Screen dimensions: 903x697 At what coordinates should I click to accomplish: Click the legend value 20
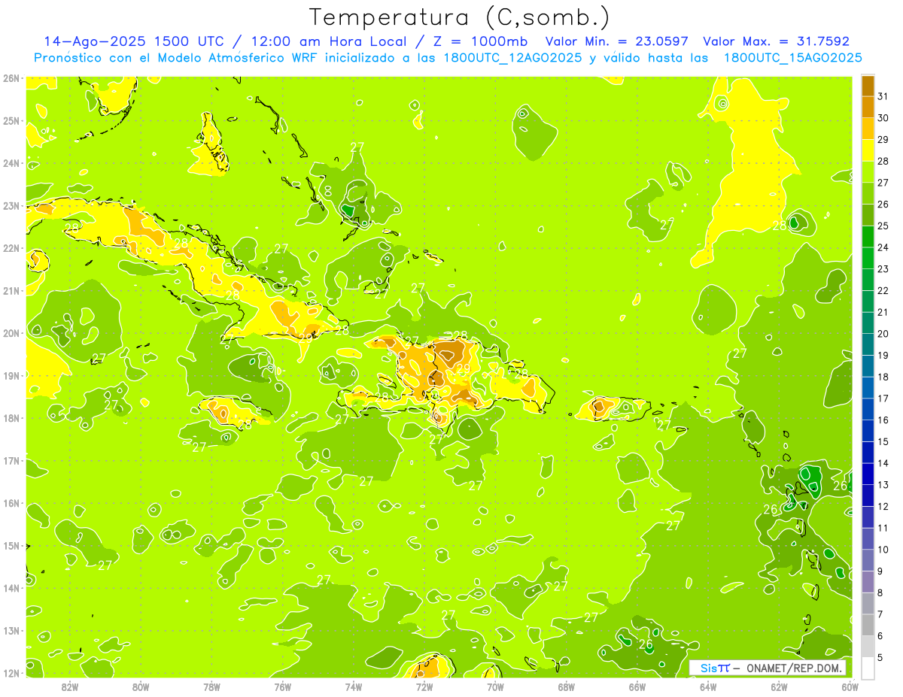[883, 334]
